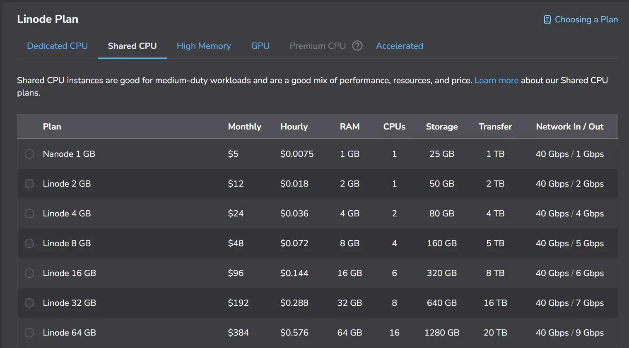
Task: Open the Accelerated plans tab
Action: 399,46
